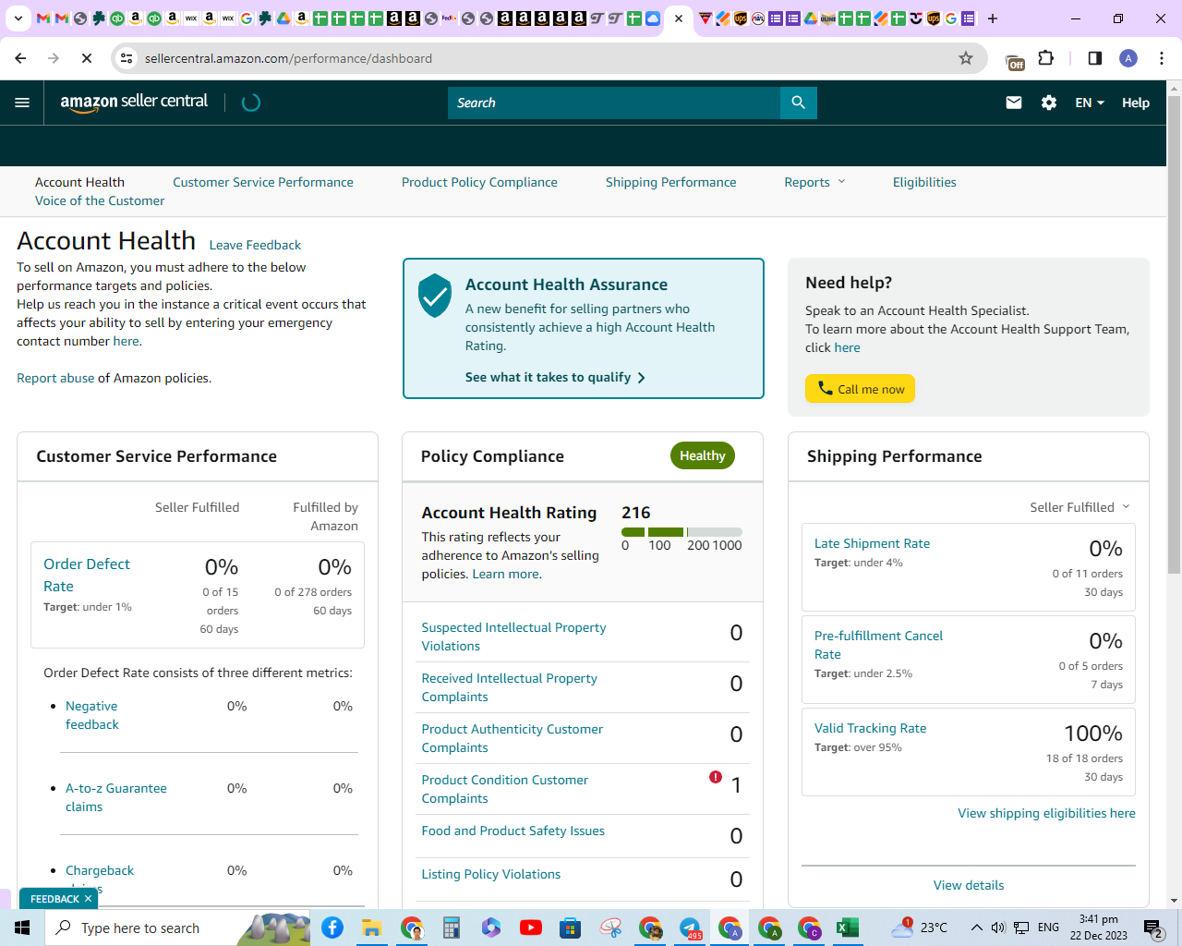Click the red alert icon beside Product Condition
Image resolution: width=1182 pixels, height=946 pixels.
click(716, 777)
